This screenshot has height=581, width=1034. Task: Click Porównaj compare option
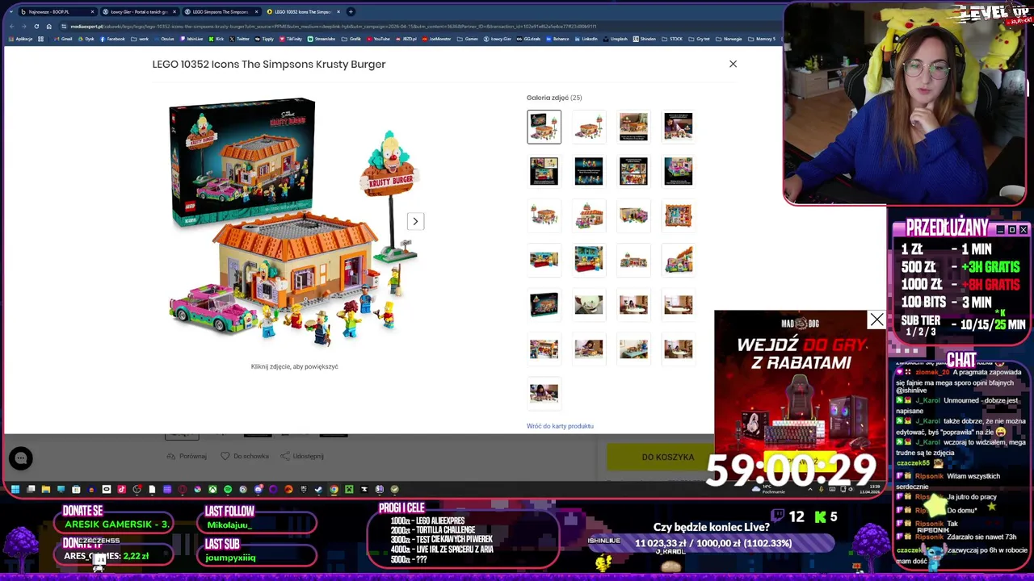point(187,456)
